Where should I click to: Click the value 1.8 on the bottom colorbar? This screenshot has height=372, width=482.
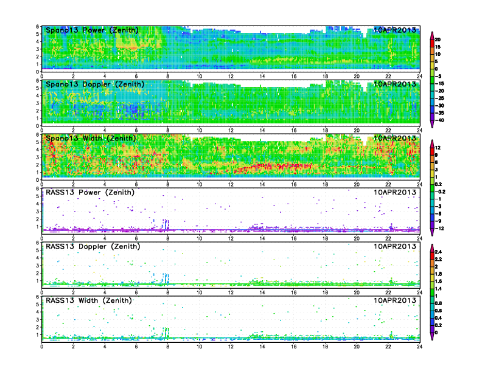point(438,274)
